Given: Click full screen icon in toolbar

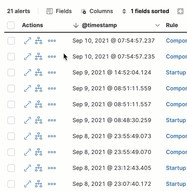Looking at the screenshot, I should (x=180, y=11).
